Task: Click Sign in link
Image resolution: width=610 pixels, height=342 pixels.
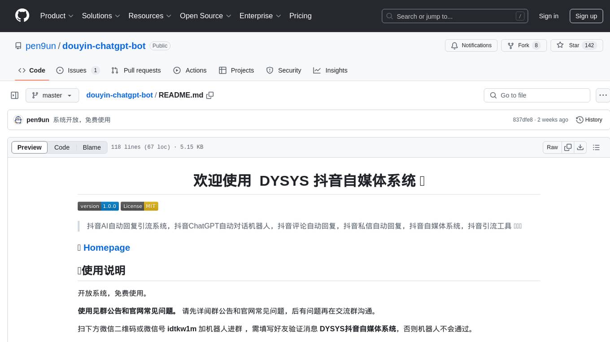Action: point(549,16)
